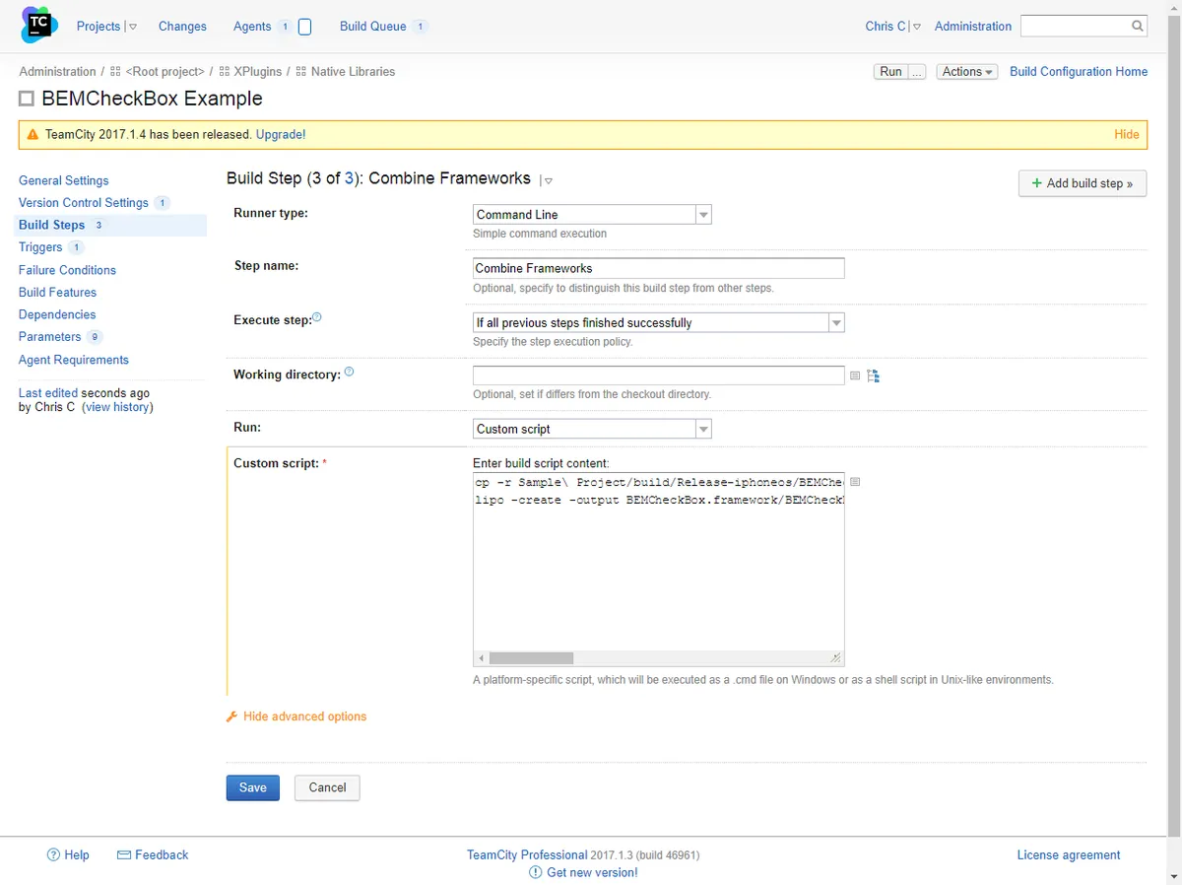Image resolution: width=1182 pixels, height=885 pixels.
Task: Click Add build step button
Action: (1082, 183)
